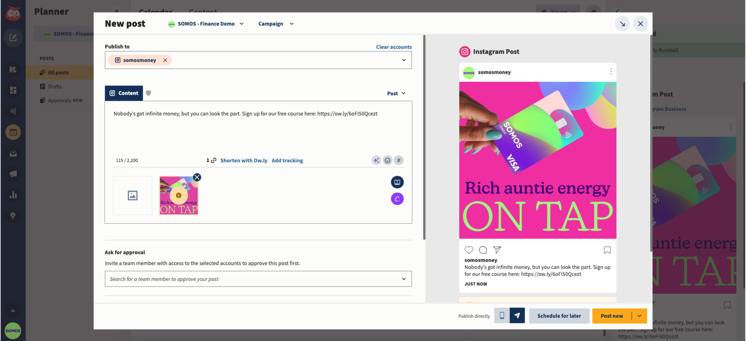Click the Hootsuite owl logo
This screenshot has height=341, width=746.
coord(13,13)
